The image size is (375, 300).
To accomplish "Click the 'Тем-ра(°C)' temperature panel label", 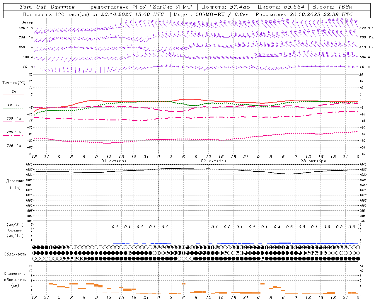I will tap(14, 83).
